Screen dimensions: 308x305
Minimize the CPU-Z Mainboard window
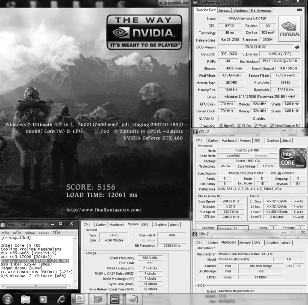(x=284, y=233)
